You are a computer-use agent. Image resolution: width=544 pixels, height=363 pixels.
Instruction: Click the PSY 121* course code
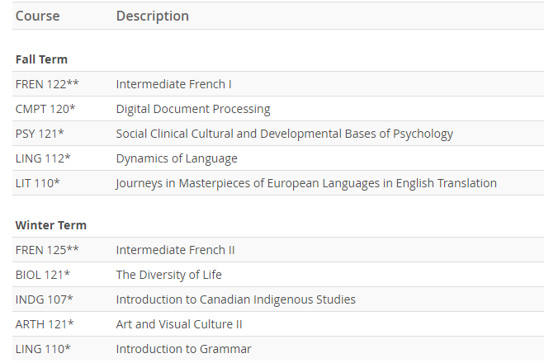click(x=40, y=134)
